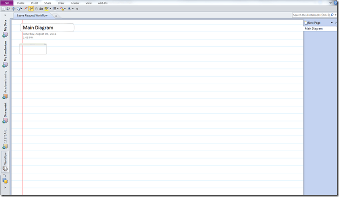The width and height of the screenshot is (339, 197).
Task: Switch to the Draw ribbon tab
Action: tap(61, 3)
